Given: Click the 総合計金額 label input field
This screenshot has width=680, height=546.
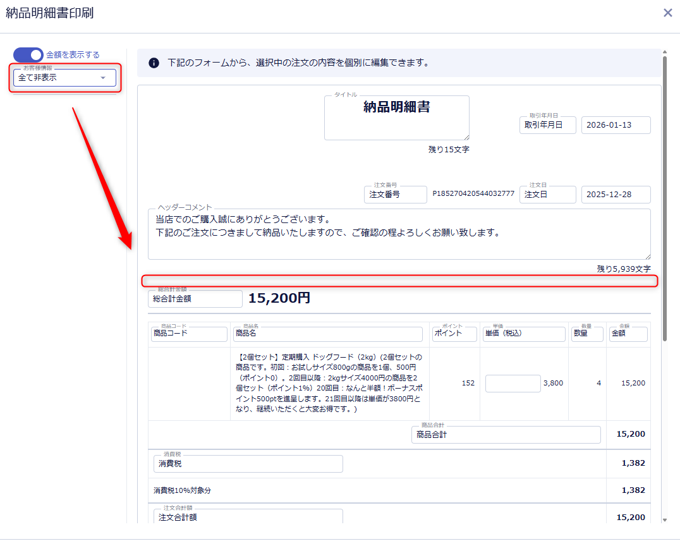Looking at the screenshot, I should pyautogui.click(x=195, y=299).
